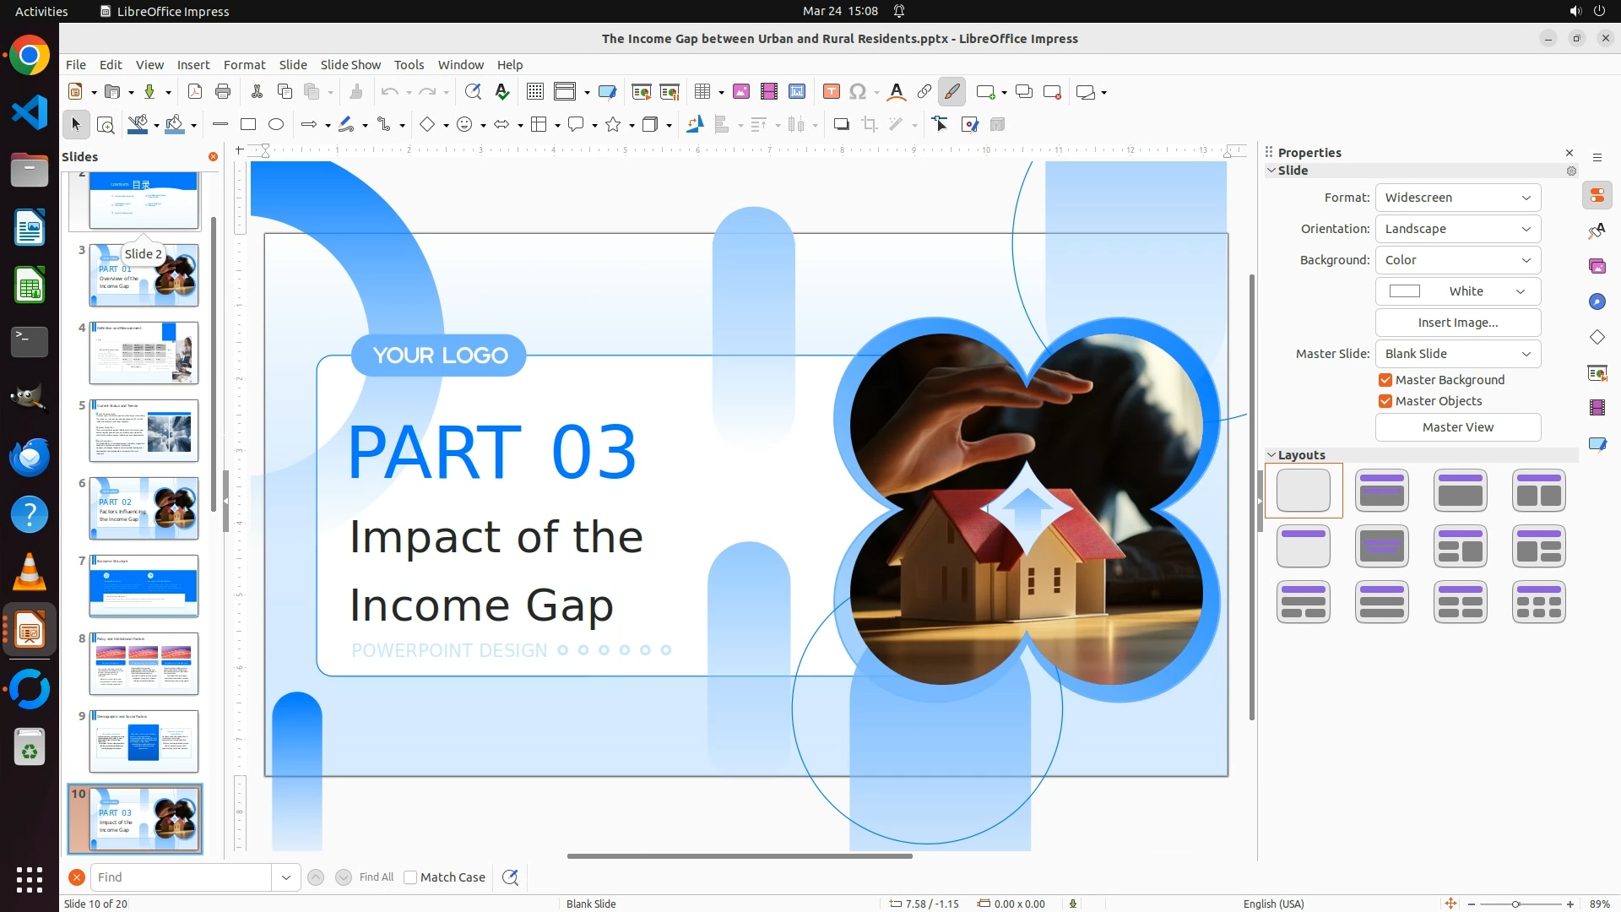The image size is (1621, 912).
Task: Click the Toggle Shadow icon
Action: tap(841, 125)
